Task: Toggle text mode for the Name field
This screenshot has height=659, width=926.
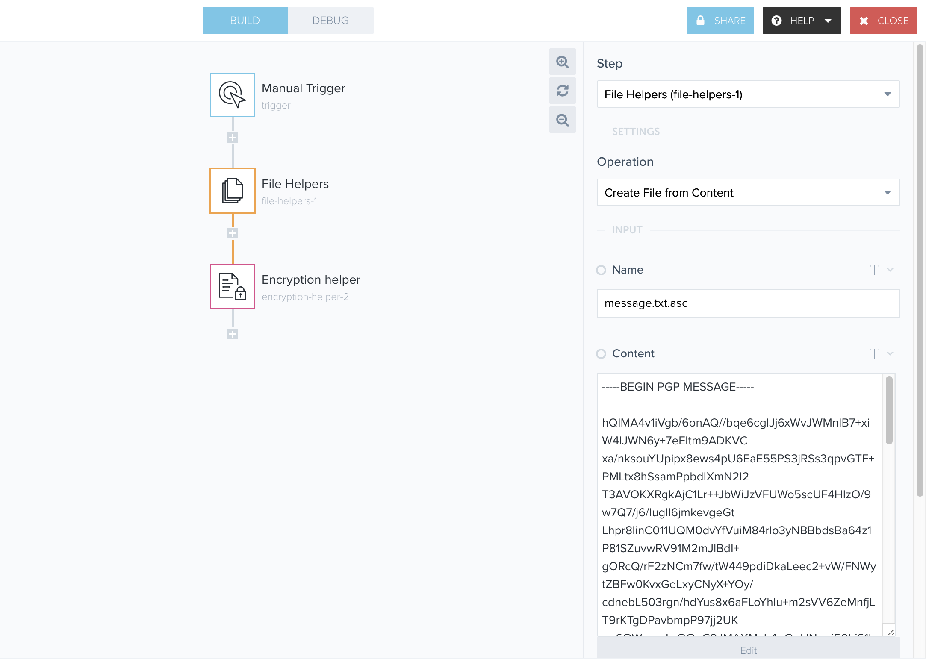Action: (875, 270)
